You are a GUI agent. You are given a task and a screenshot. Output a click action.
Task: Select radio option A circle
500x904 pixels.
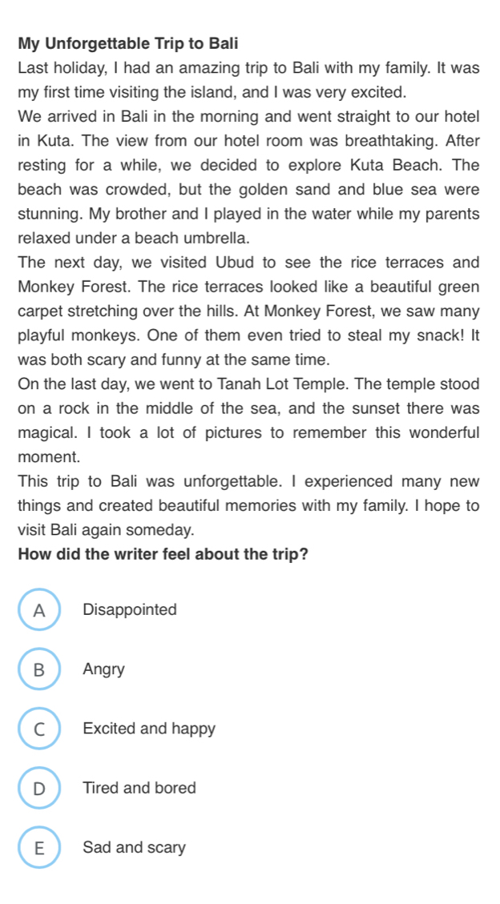pos(39,609)
